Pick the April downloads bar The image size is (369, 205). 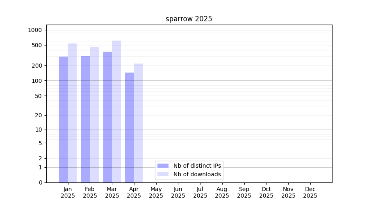(138, 123)
